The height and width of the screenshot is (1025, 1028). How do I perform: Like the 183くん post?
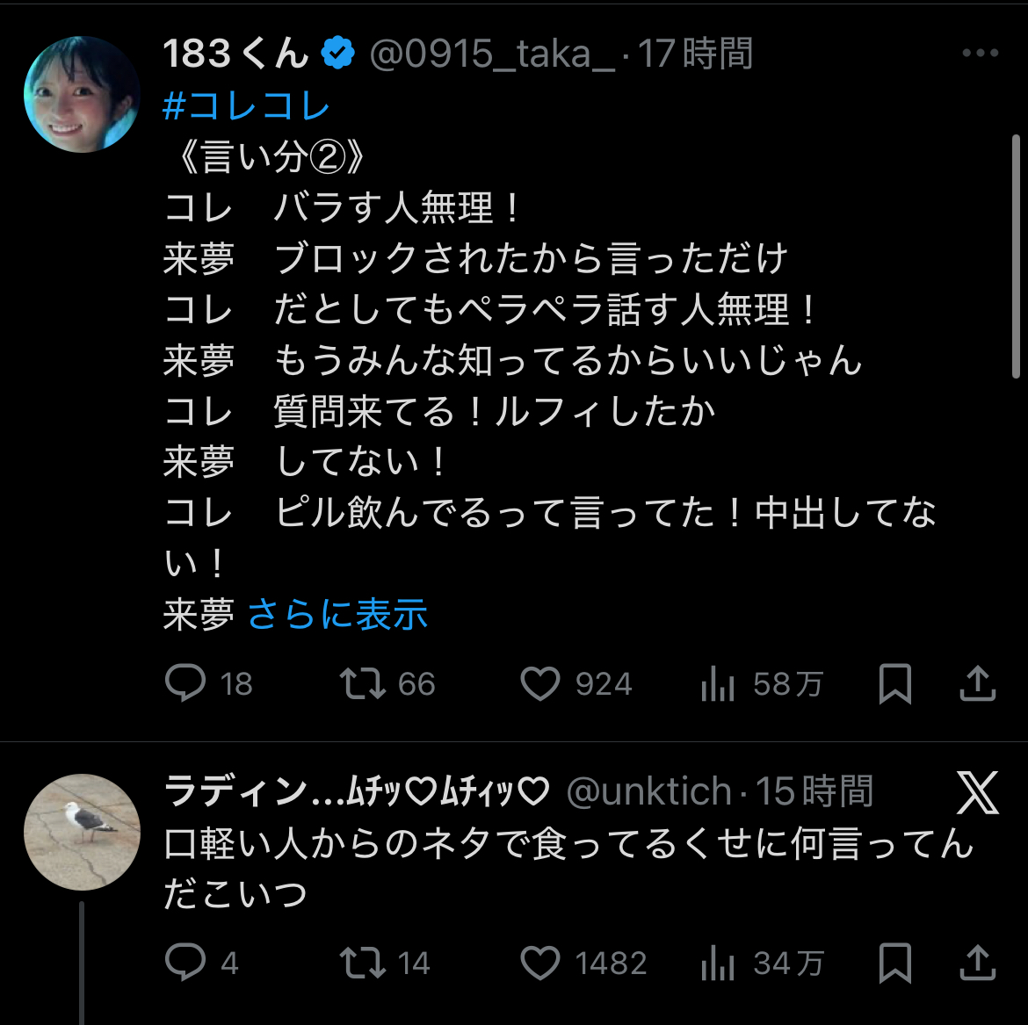point(540,683)
